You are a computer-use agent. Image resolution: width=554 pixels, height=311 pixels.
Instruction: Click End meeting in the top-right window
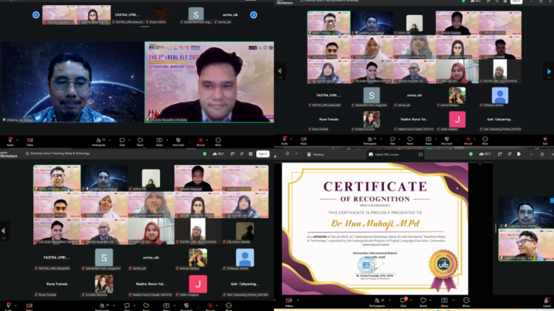[545, 140]
